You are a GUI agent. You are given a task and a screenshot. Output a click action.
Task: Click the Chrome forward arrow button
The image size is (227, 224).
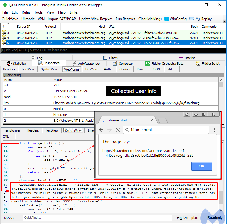pyautogui.click(x=110, y=130)
